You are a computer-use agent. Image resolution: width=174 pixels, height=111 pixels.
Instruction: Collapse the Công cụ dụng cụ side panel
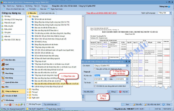(24, 13)
